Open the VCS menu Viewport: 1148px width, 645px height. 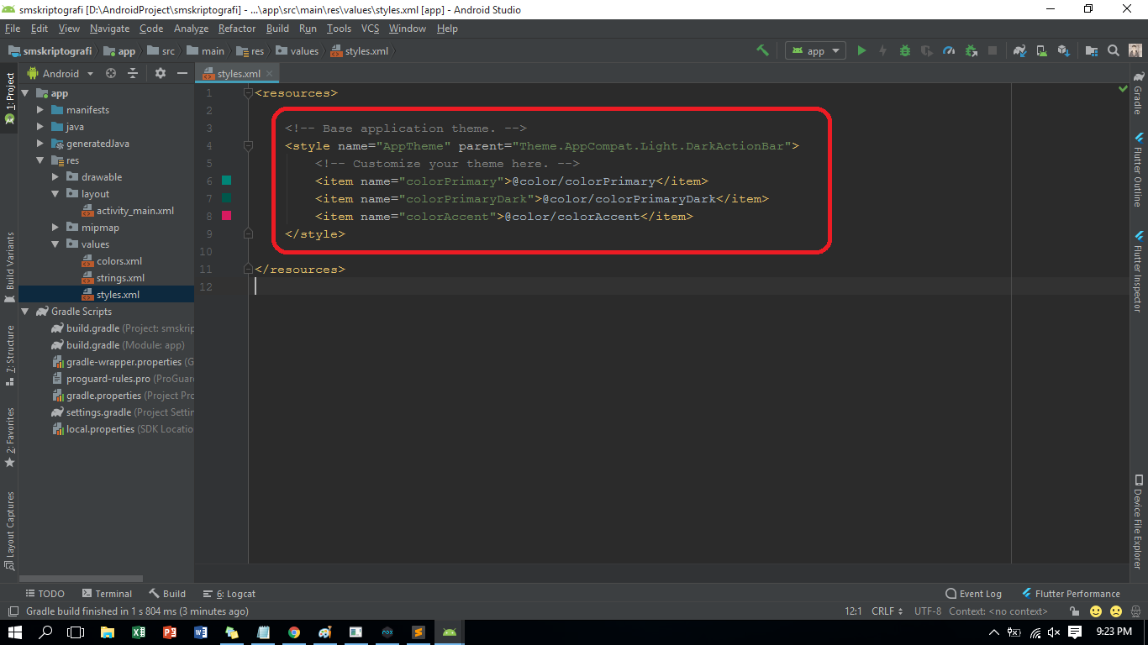370,29
